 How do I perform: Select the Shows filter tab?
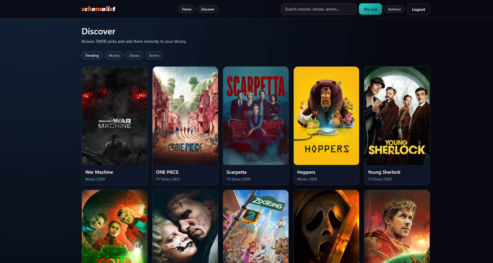[134, 56]
